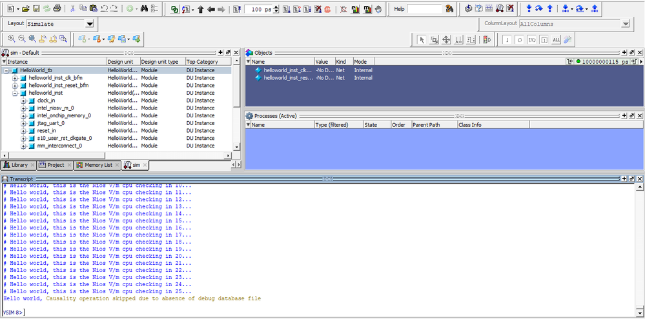Click the Help search icon beside Help field
645x319 pixels.
pos(449,8)
